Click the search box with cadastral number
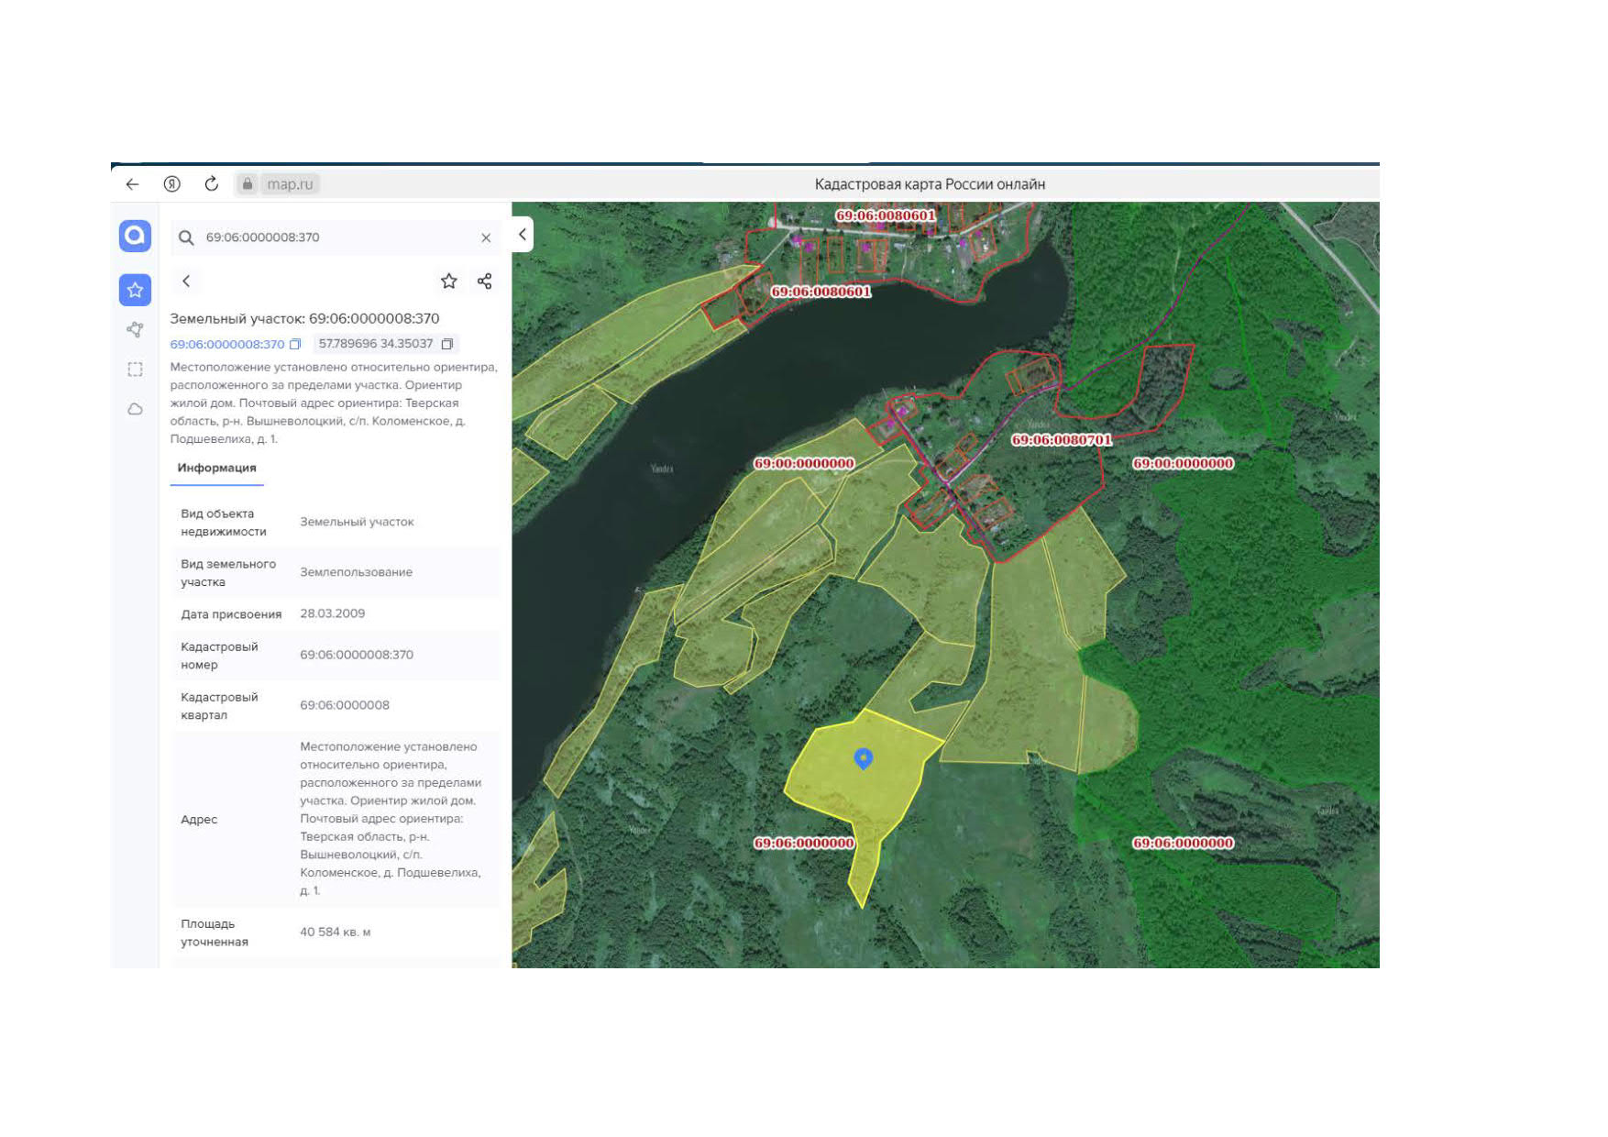The image size is (1608, 1137). point(336,238)
